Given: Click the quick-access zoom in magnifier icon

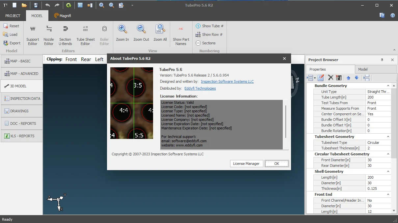Looking at the screenshot, I should [x=101, y=5].
